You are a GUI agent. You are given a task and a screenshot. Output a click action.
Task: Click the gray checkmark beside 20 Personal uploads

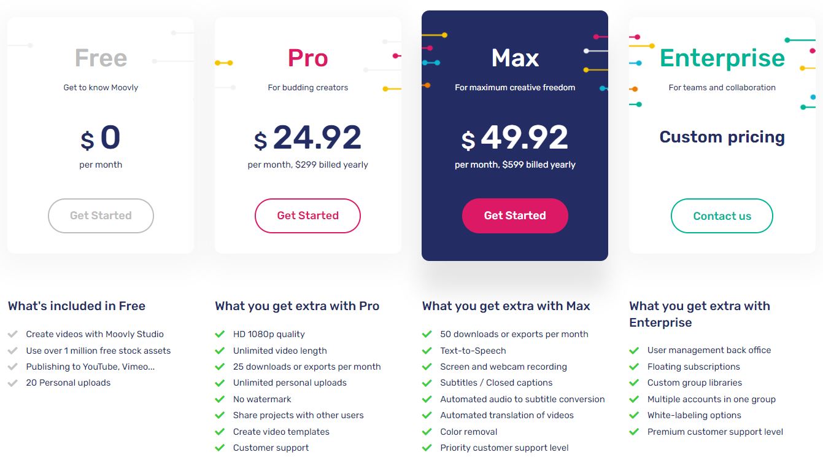pos(13,383)
